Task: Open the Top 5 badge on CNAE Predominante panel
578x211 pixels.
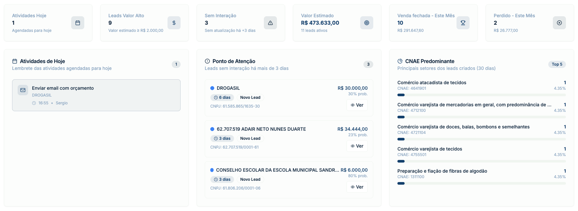Action: 557,64
